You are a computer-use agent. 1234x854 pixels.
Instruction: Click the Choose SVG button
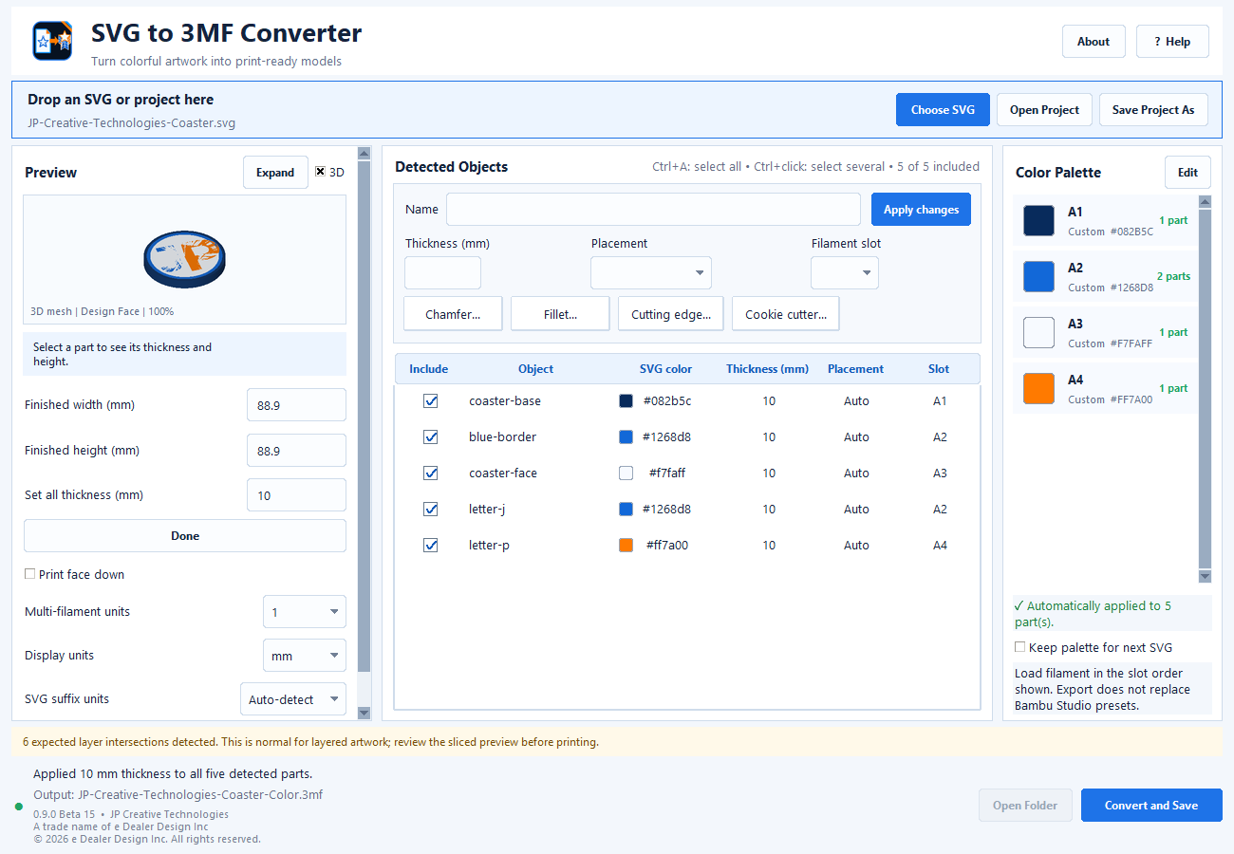(x=943, y=110)
